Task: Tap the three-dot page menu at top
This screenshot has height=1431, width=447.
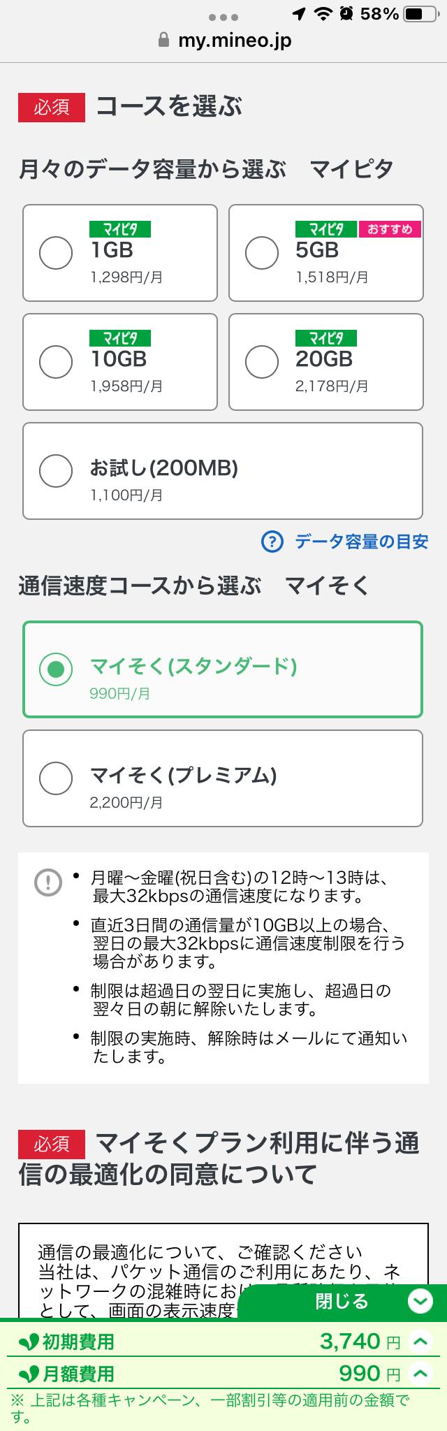Action: pyautogui.click(x=223, y=17)
